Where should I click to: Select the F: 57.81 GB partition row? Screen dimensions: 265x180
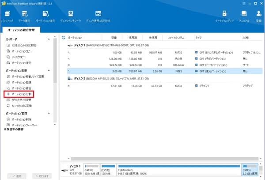pyautogui.click(x=165, y=86)
